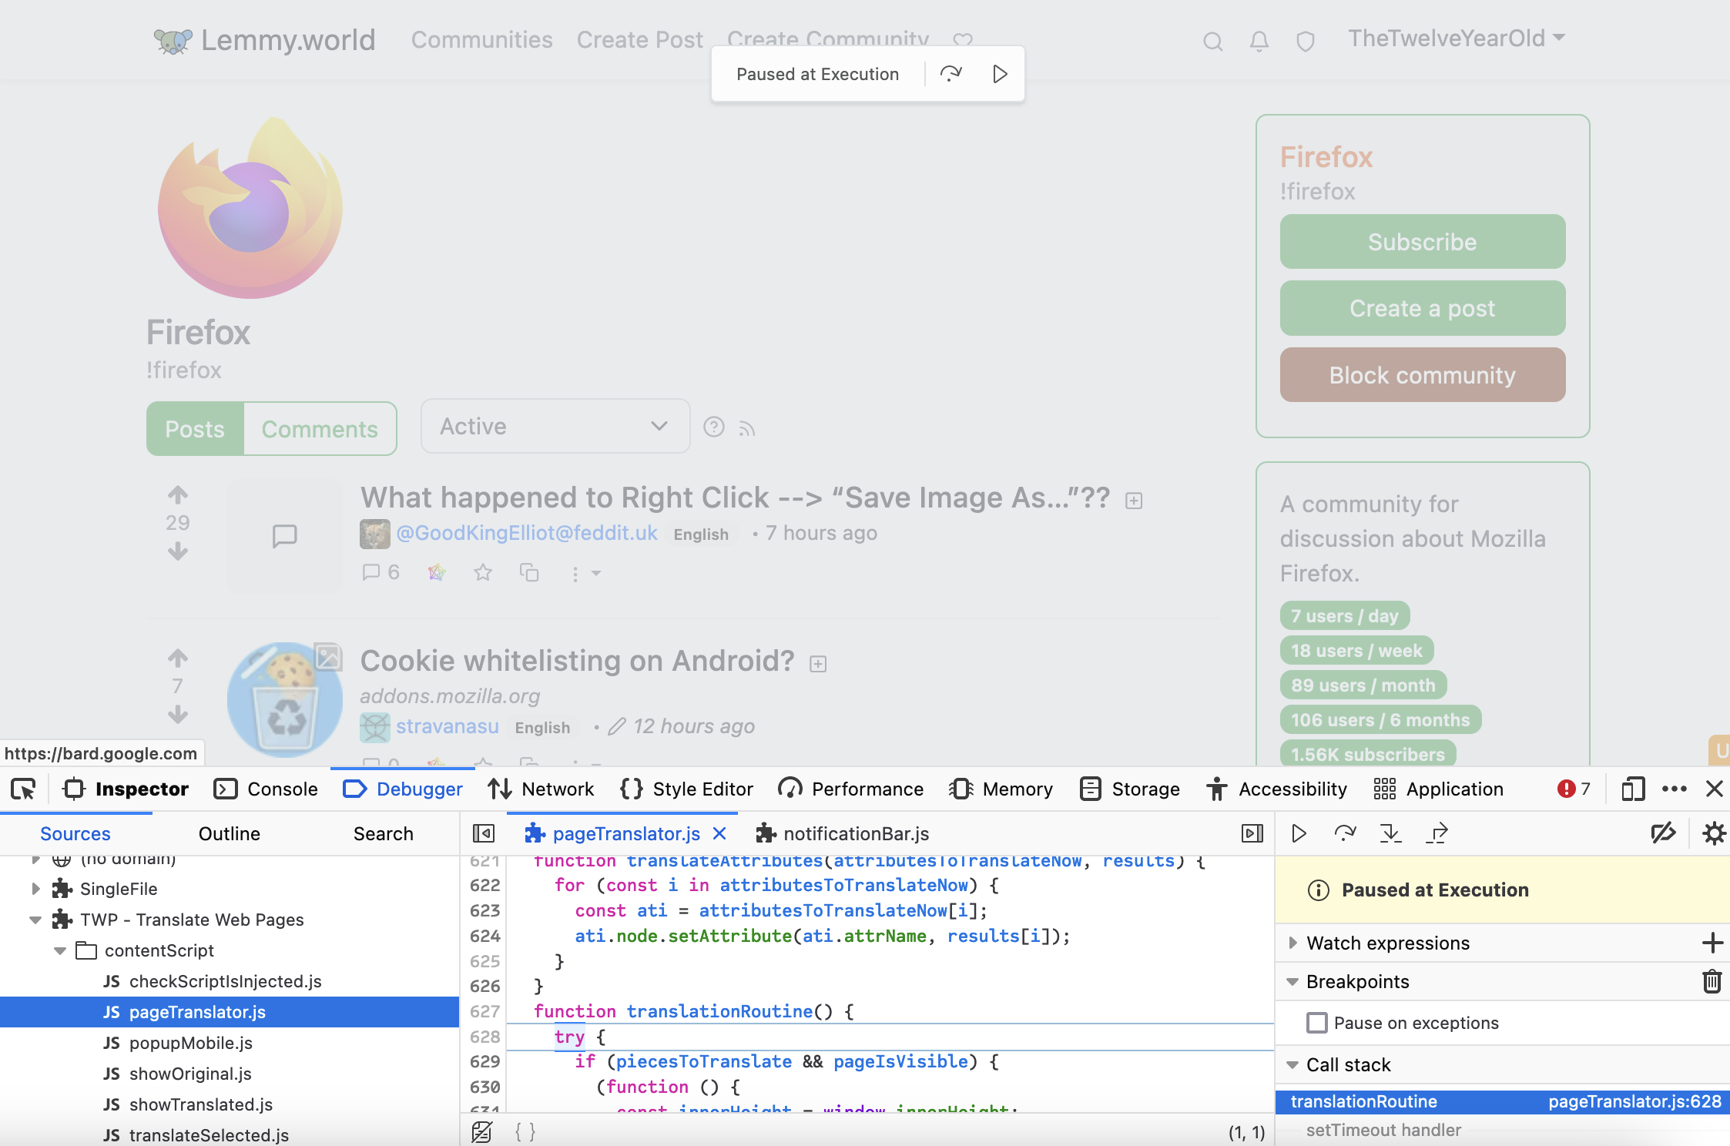Enable Pause on exceptions checkbox
This screenshot has width=1730, height=1146.
1317,1023
